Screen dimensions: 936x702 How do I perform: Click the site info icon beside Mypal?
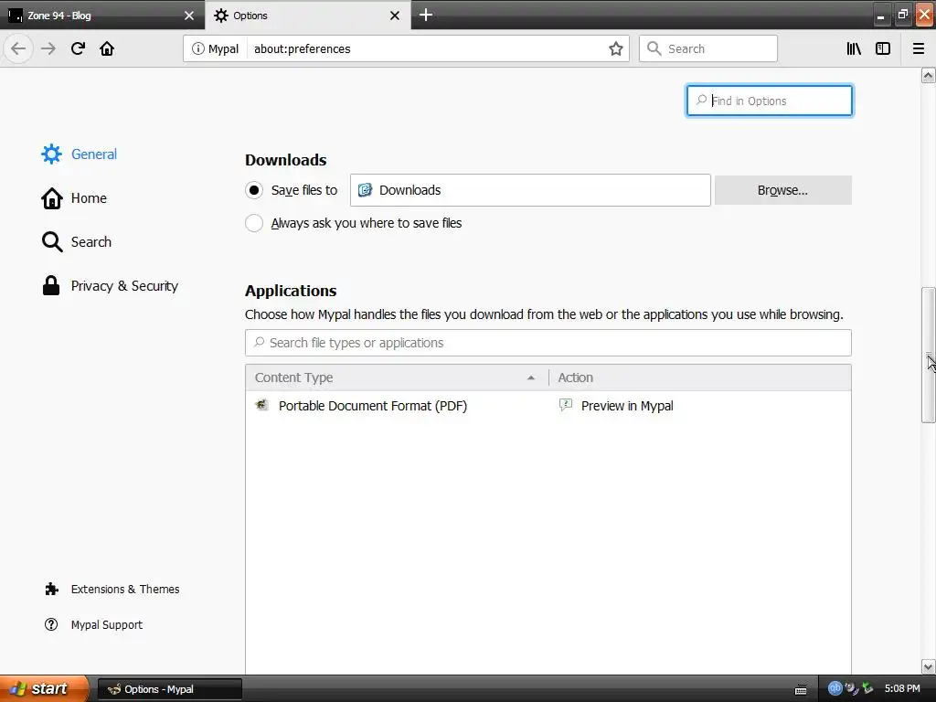tap(197, 48)
